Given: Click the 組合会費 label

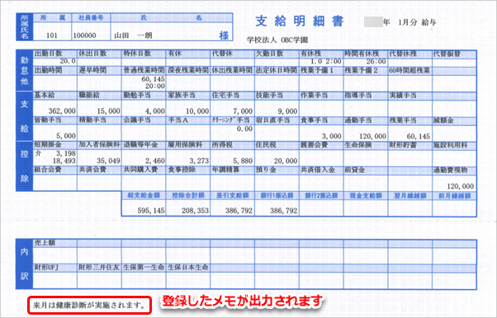Looking at the screenshot, I should 48,170.
